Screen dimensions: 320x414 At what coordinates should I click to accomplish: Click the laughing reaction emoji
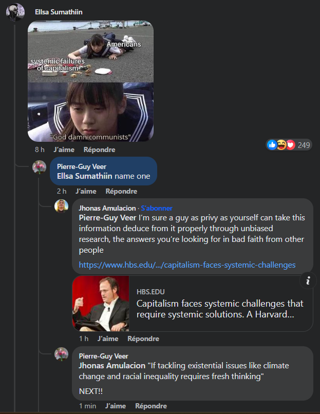281,145
